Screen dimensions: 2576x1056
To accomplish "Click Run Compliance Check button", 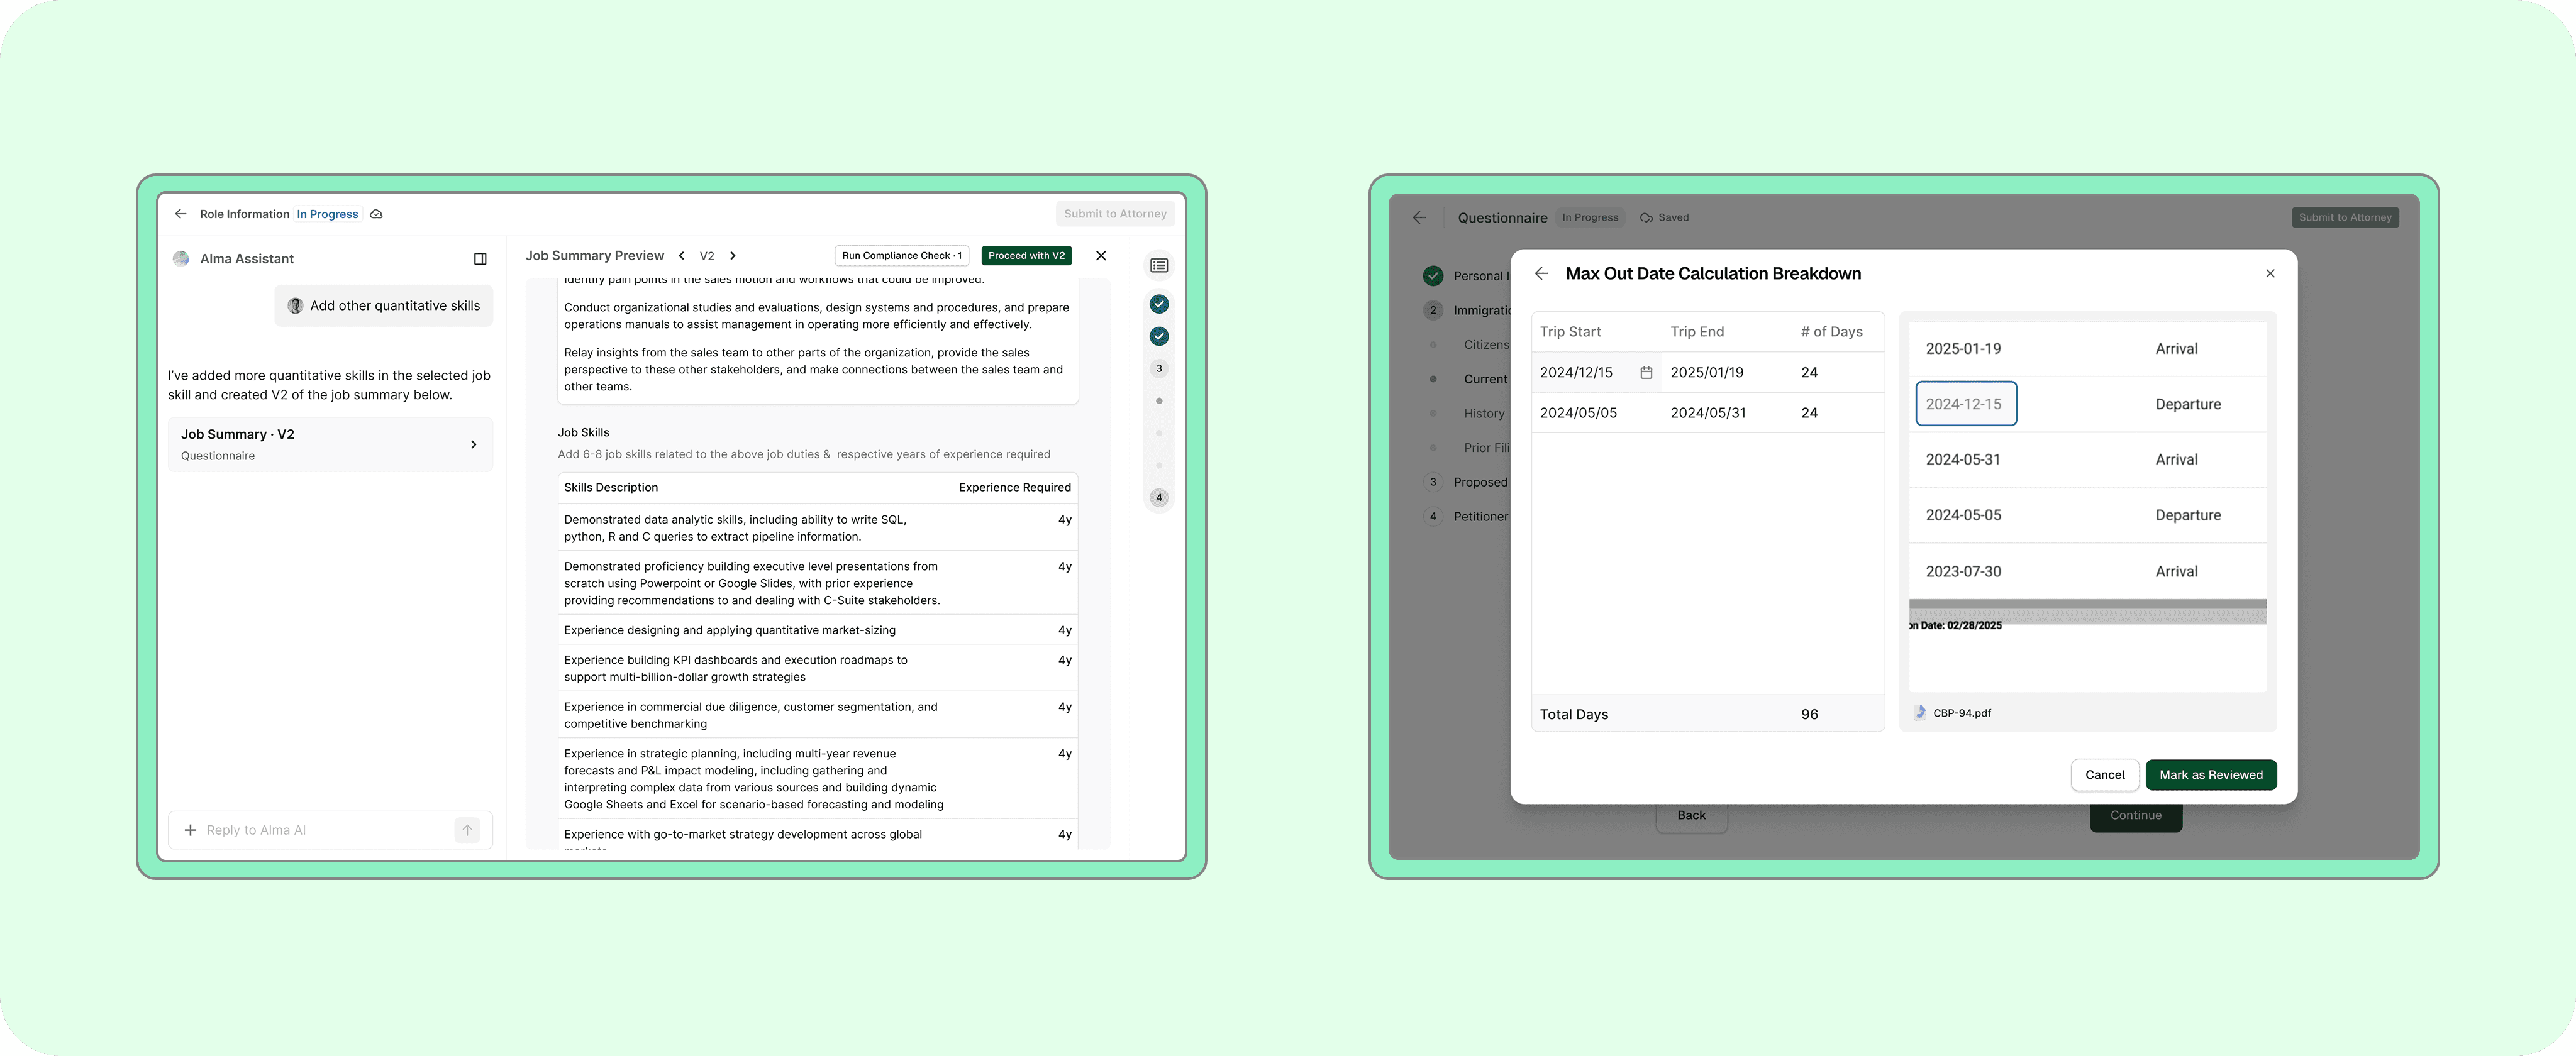I will [901, 256].
